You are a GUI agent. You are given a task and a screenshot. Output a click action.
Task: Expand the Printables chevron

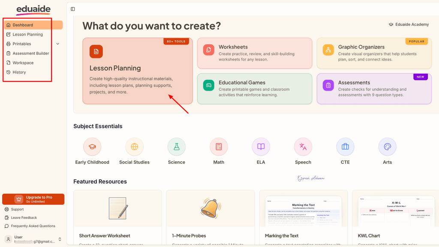(x=58, y=44)
